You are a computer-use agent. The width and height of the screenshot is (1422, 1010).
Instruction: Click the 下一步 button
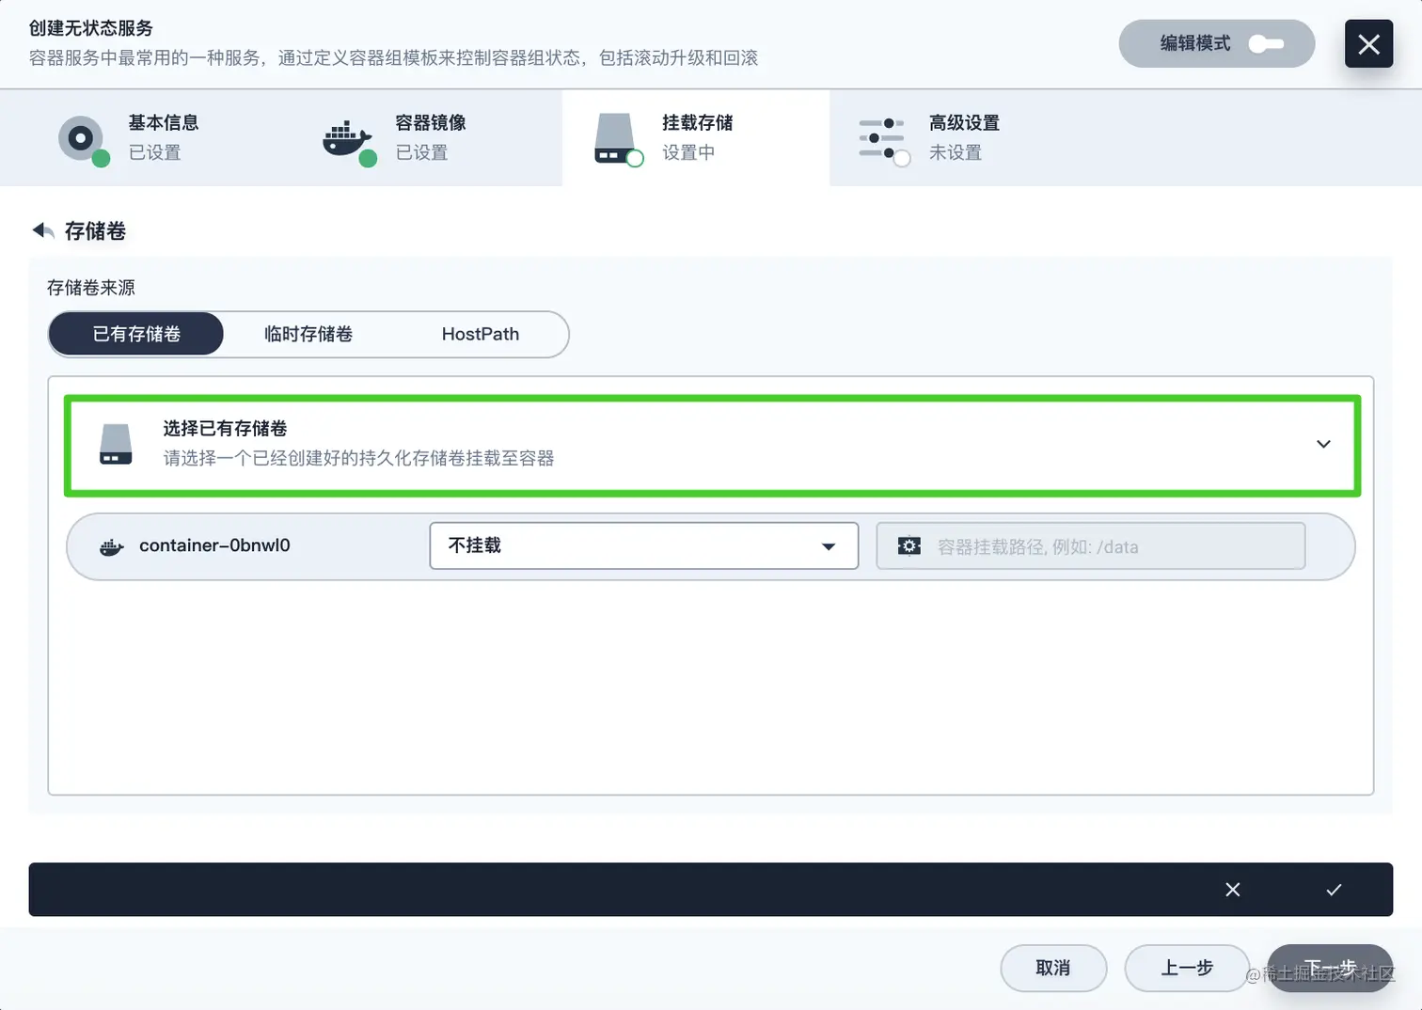tap(1330, 968)
